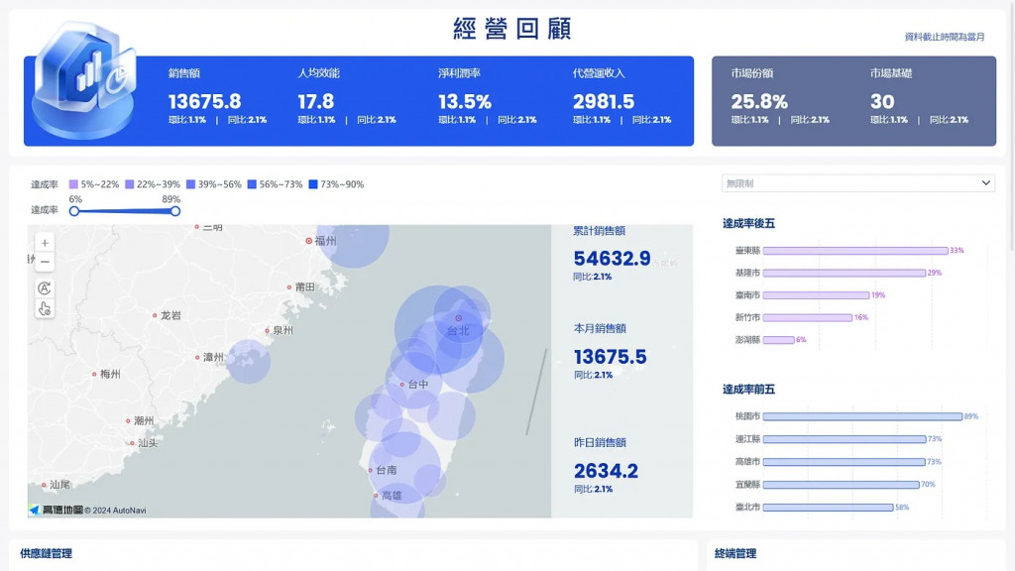Toggle the 5%~22% legend swatch

(73, 184)
